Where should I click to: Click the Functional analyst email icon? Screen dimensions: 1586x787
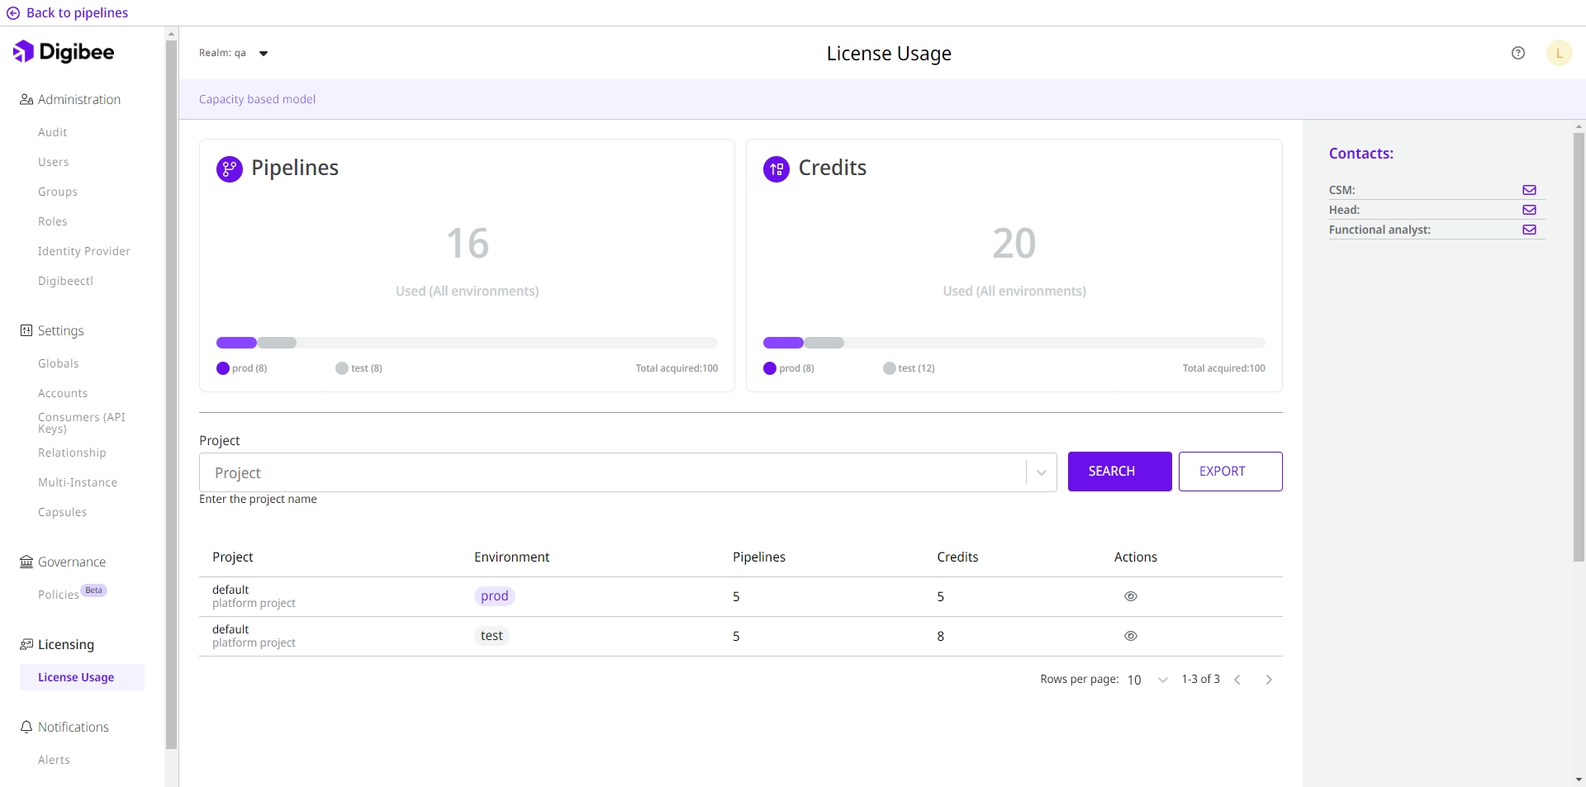(1529, 230)
